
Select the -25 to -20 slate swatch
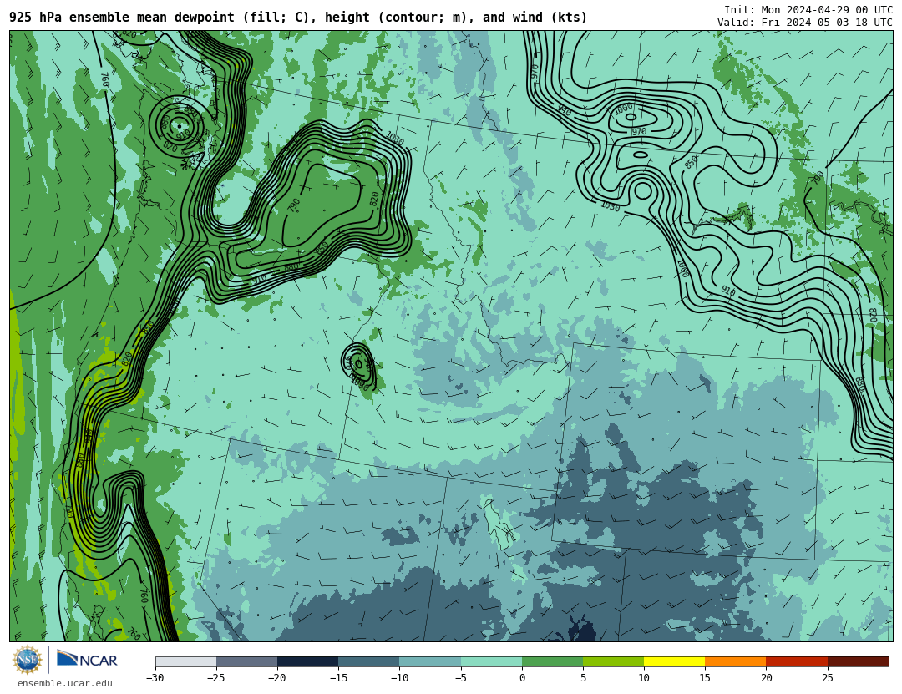246,661
